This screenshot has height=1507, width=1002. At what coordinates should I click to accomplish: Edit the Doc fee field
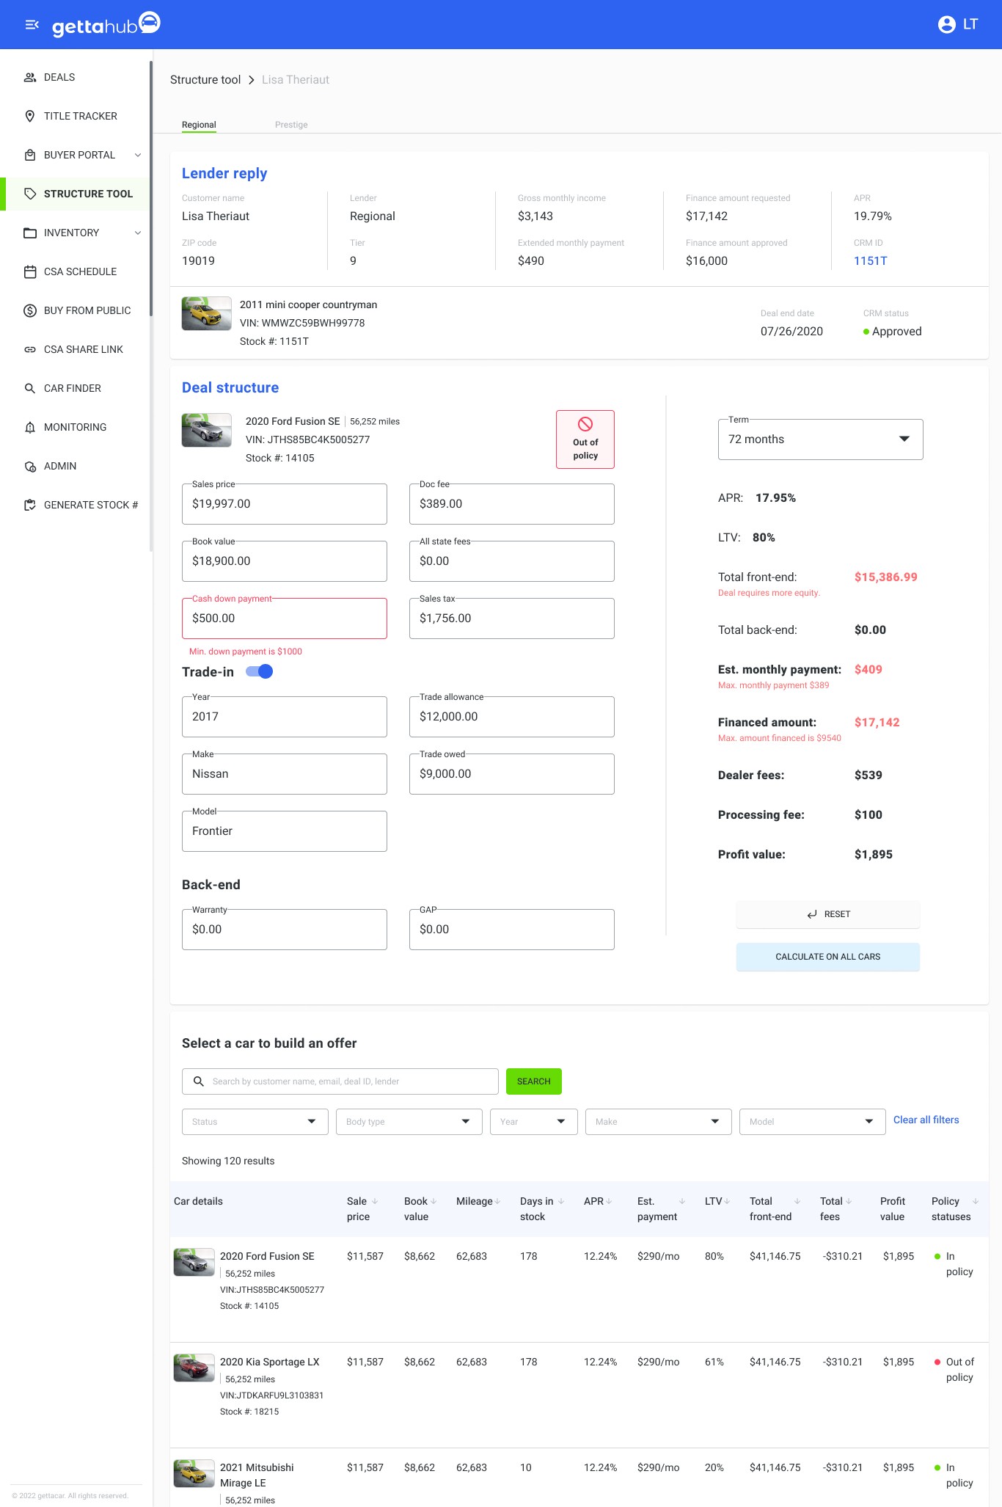click(512, 504)
